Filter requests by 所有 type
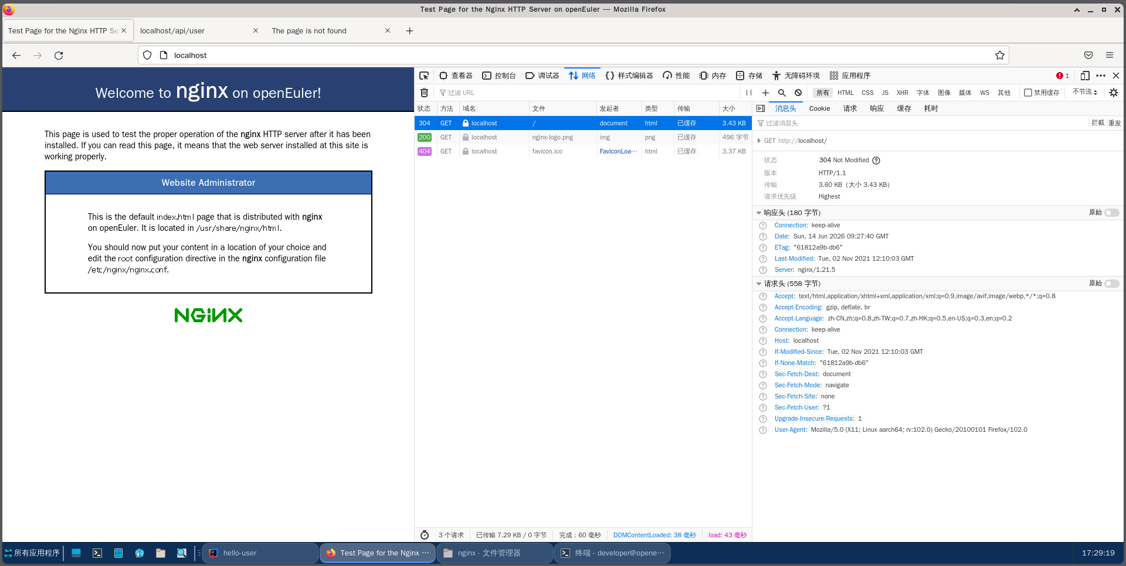The image size is (1126, 566). (x=823, y=93)
